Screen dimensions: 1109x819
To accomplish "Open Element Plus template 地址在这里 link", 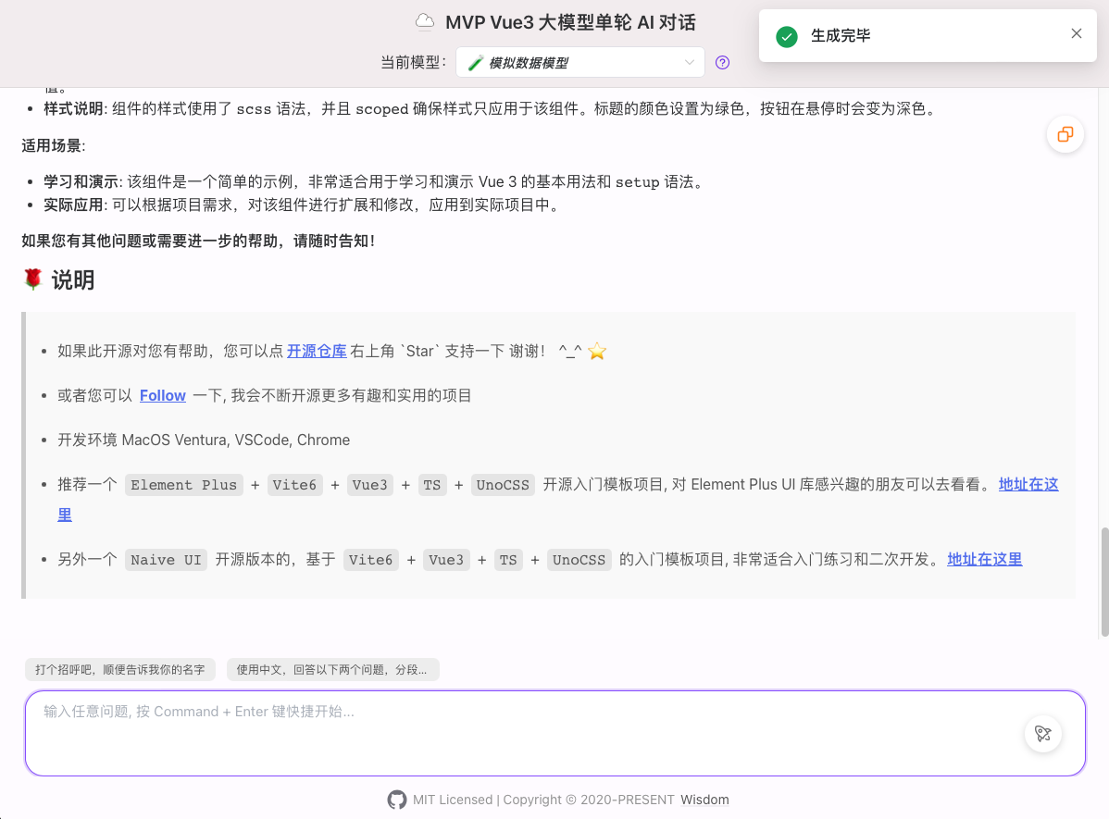I will (1028, 484).
